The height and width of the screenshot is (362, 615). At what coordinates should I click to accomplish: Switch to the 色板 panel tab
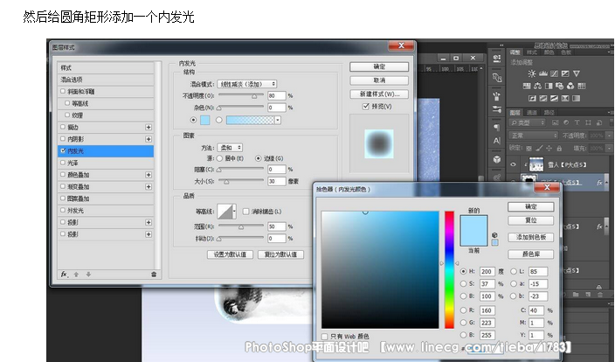(566, 52)
